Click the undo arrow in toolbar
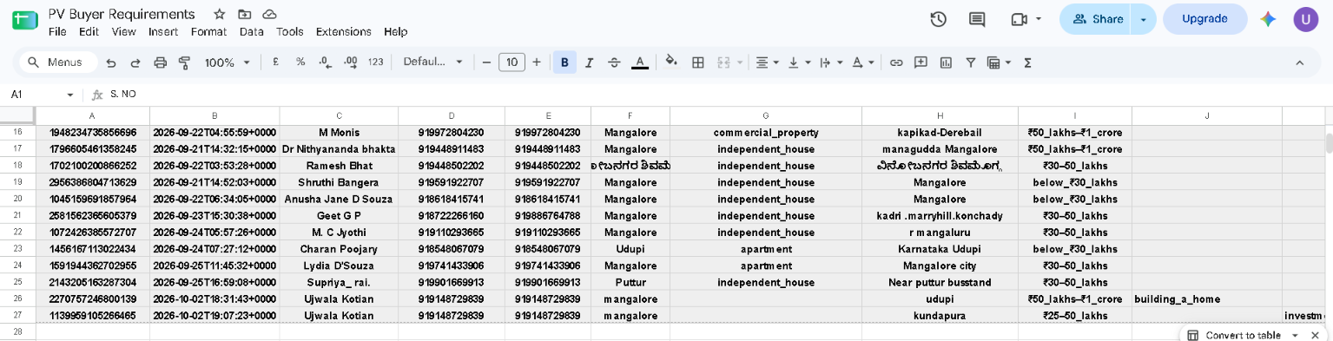This screenshot has height=341, width=1333. coord(111,62)
